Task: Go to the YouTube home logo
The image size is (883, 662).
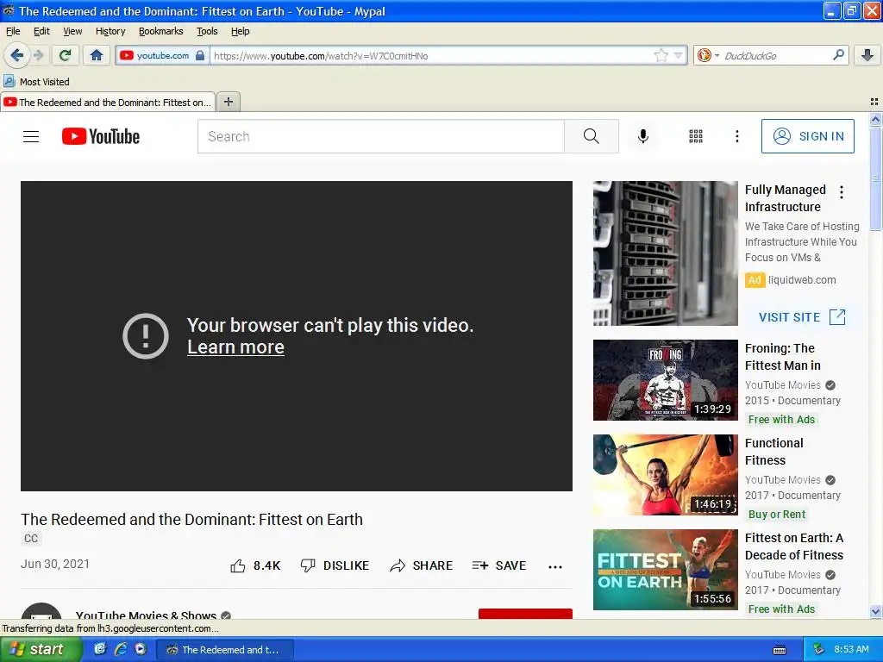Action: coord(101,136)
